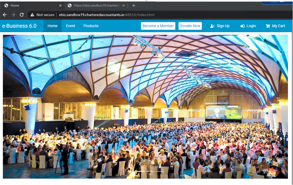This screenshot has width=293, height=185.
Task: Click the browser forward arrow
Action: [x=13, y=15]
